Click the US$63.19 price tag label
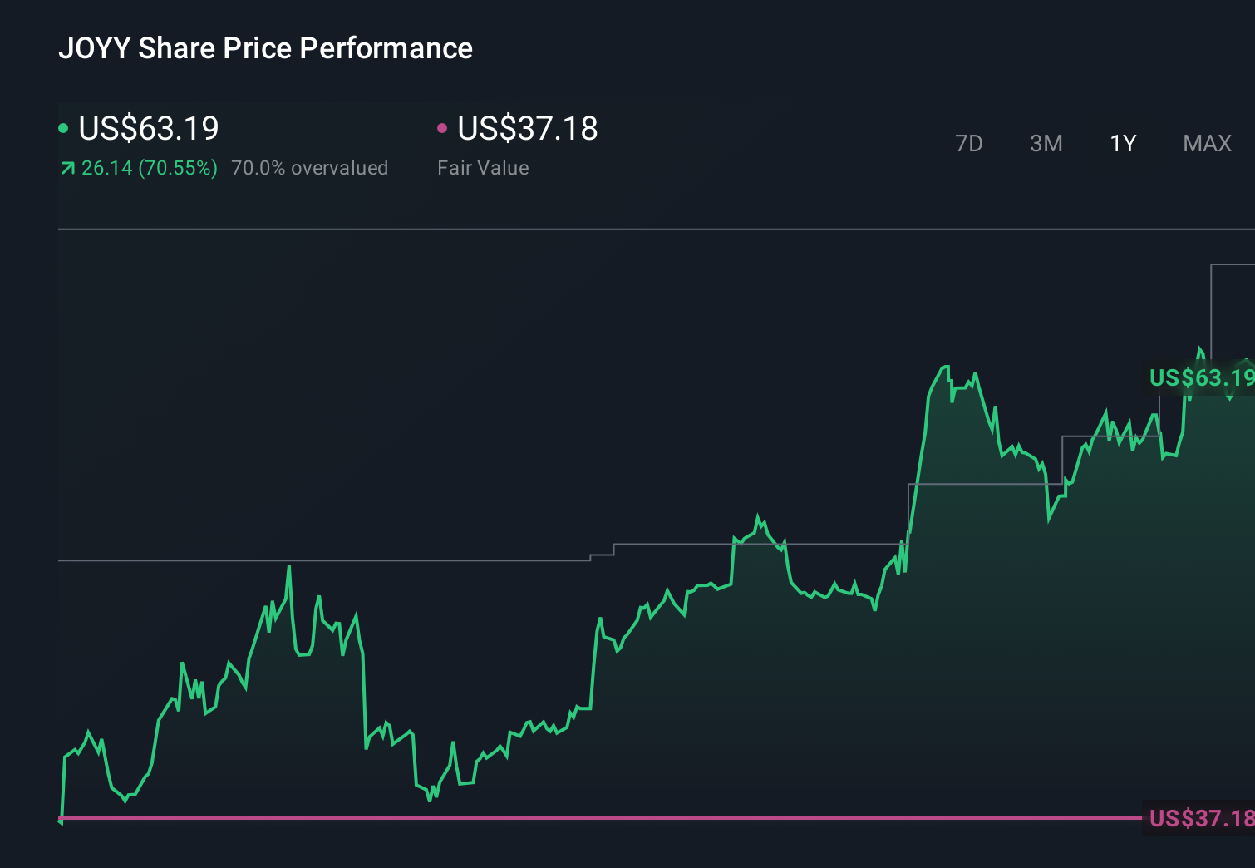 click(1200, 378)
